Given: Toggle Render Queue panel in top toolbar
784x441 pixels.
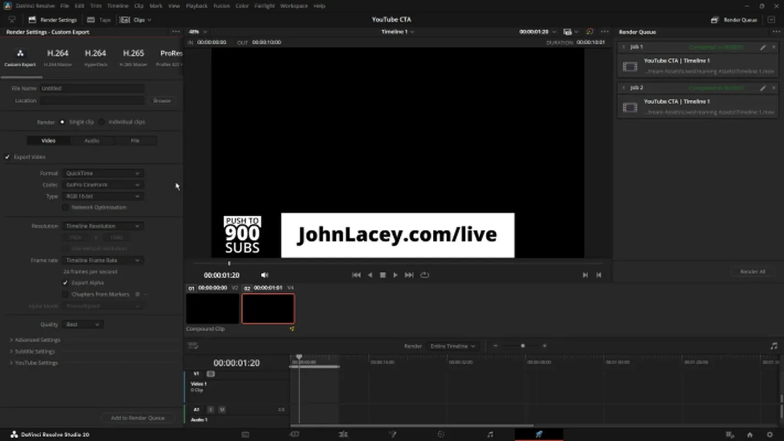Looking at the screenshot, I should [734, 20].
